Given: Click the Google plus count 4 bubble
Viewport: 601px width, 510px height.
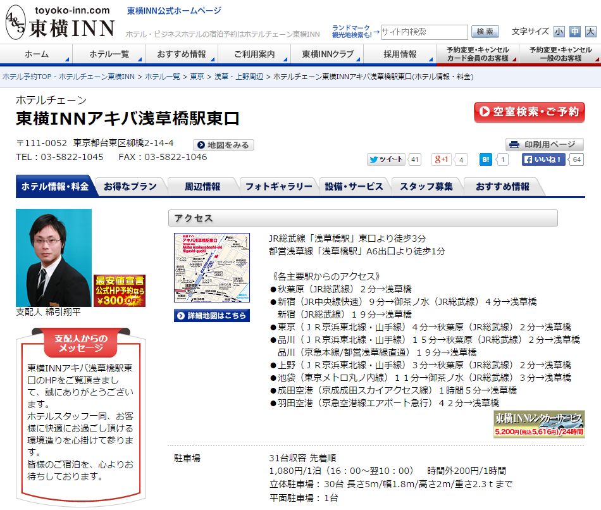Looking at the screenshot, I should point(461,159).
